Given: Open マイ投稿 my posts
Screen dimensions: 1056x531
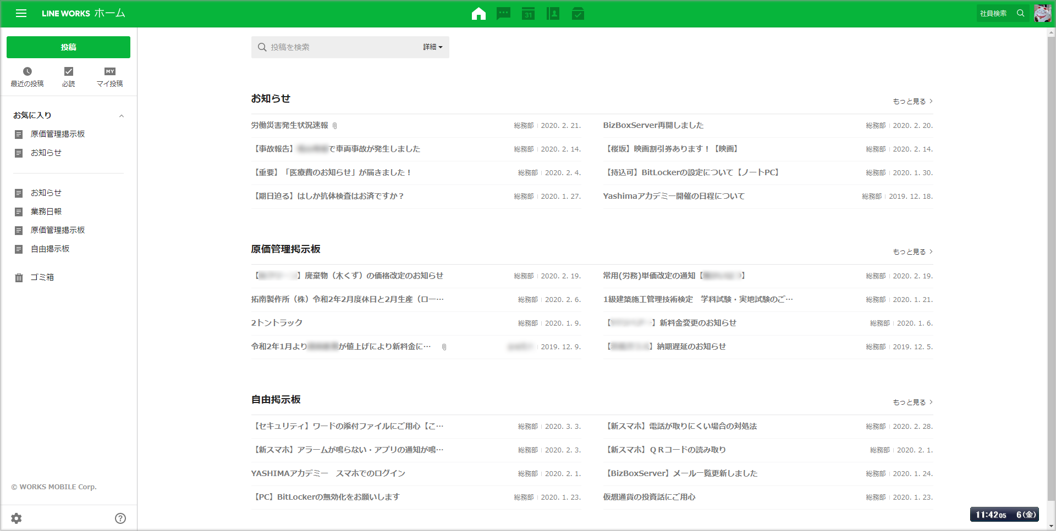Looking at the screenshot, I should tap(110, 77).
